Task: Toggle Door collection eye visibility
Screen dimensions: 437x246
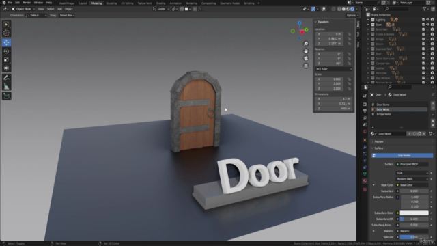Action: coord(428,25)
